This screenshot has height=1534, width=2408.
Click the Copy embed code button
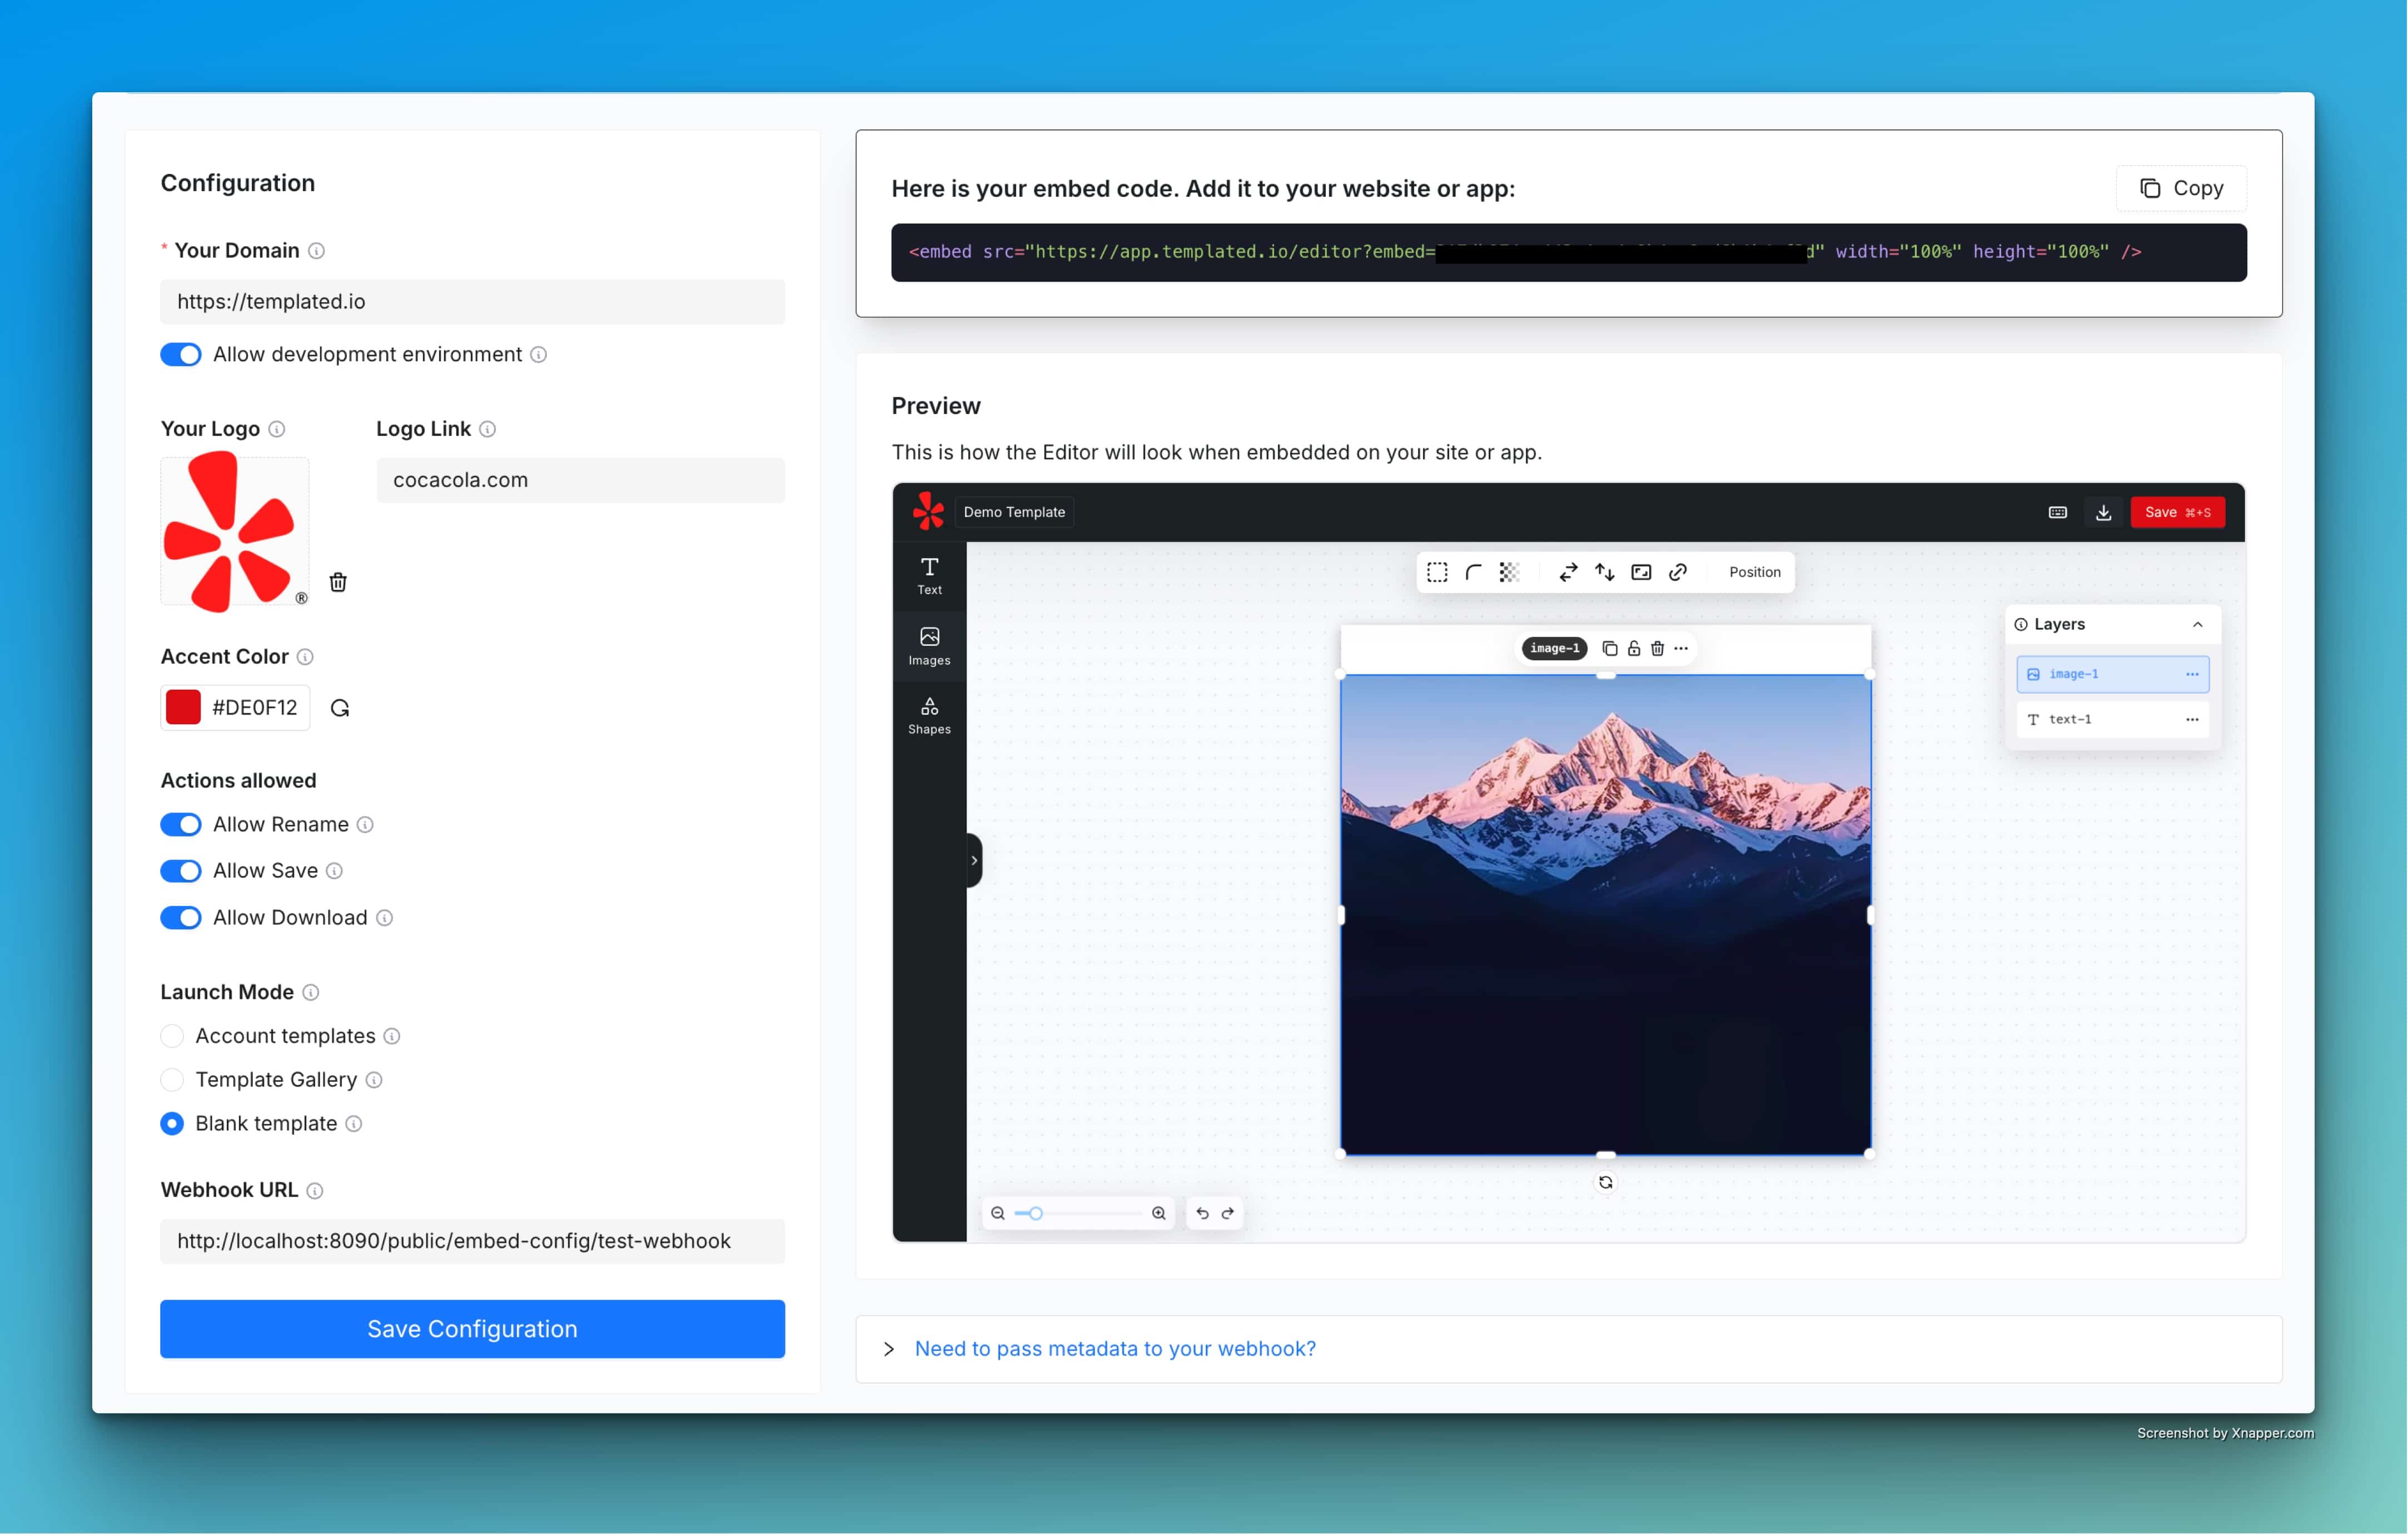click(2182, 186)
